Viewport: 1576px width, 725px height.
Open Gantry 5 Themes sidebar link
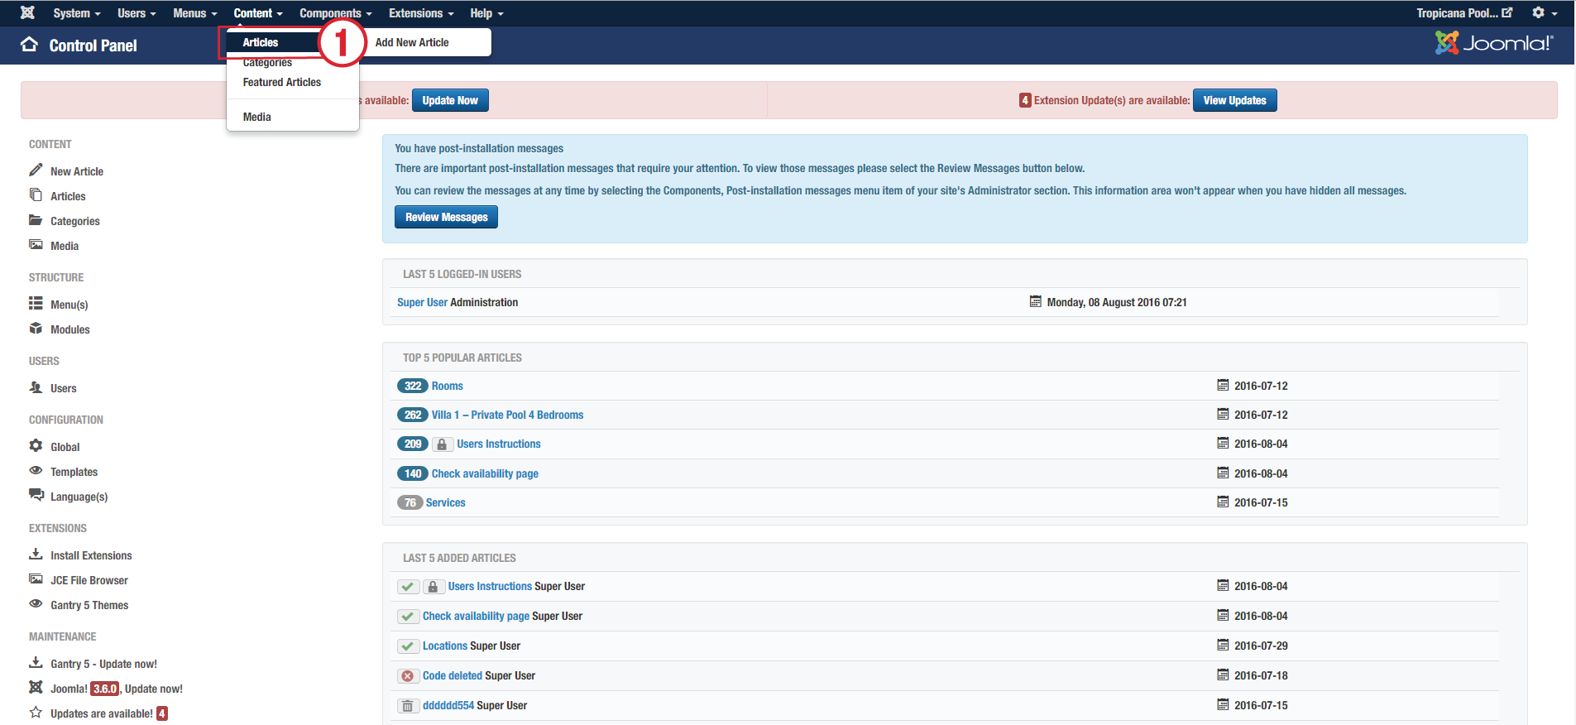[89, 605]
